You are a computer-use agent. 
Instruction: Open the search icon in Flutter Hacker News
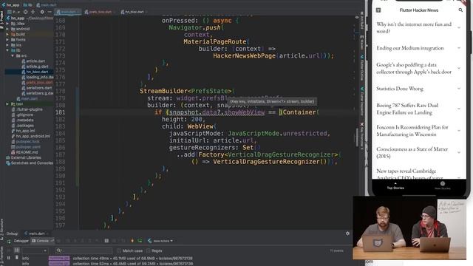click(x=460, y=10)
